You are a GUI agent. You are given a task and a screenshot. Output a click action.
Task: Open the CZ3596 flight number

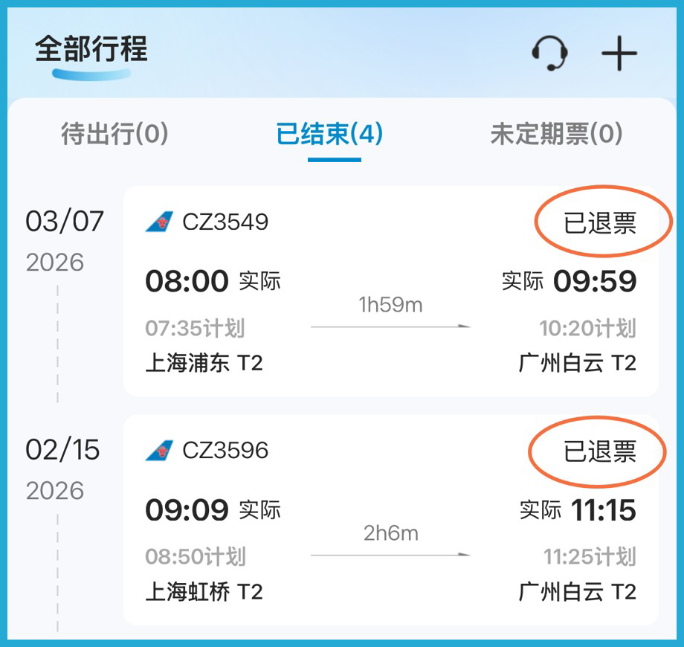[225, 450]
